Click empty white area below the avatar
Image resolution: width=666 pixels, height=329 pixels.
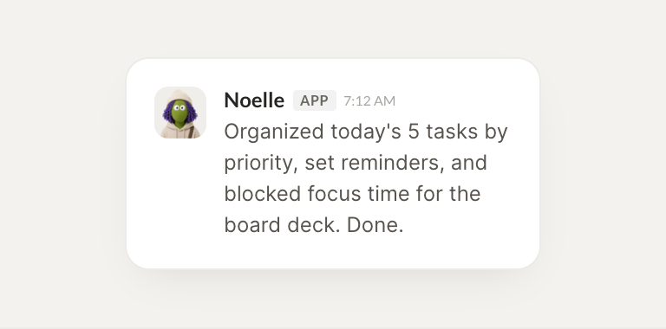click(180, 199)
